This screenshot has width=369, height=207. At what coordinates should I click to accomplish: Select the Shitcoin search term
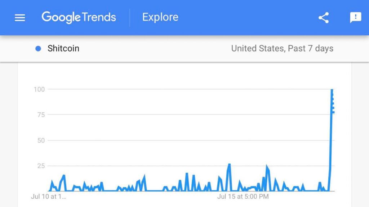tap(63, 49)
